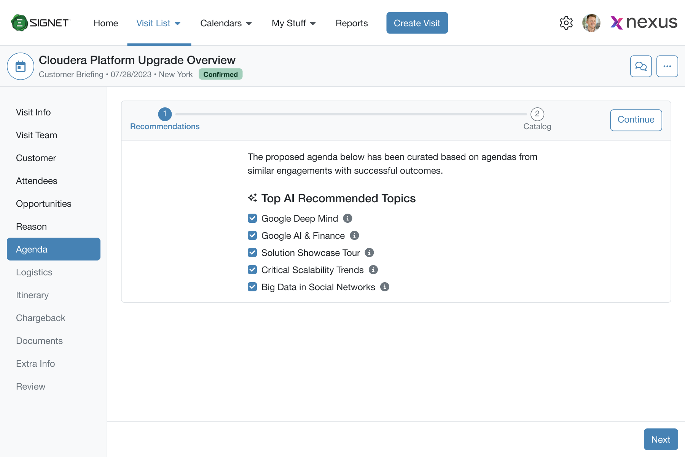Screen dimensions: 685x457
Task: Show info for Critical Scalability Trends
Action: [373, 270]
